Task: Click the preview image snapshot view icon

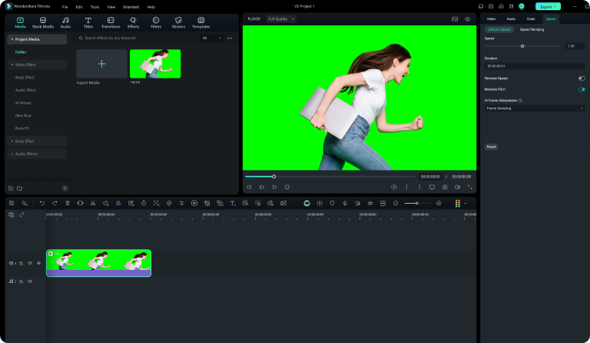Action: [455, 19]
